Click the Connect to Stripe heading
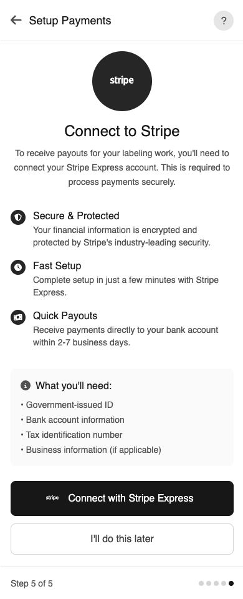Screen dimensions: 243x599 click(122, 131)
